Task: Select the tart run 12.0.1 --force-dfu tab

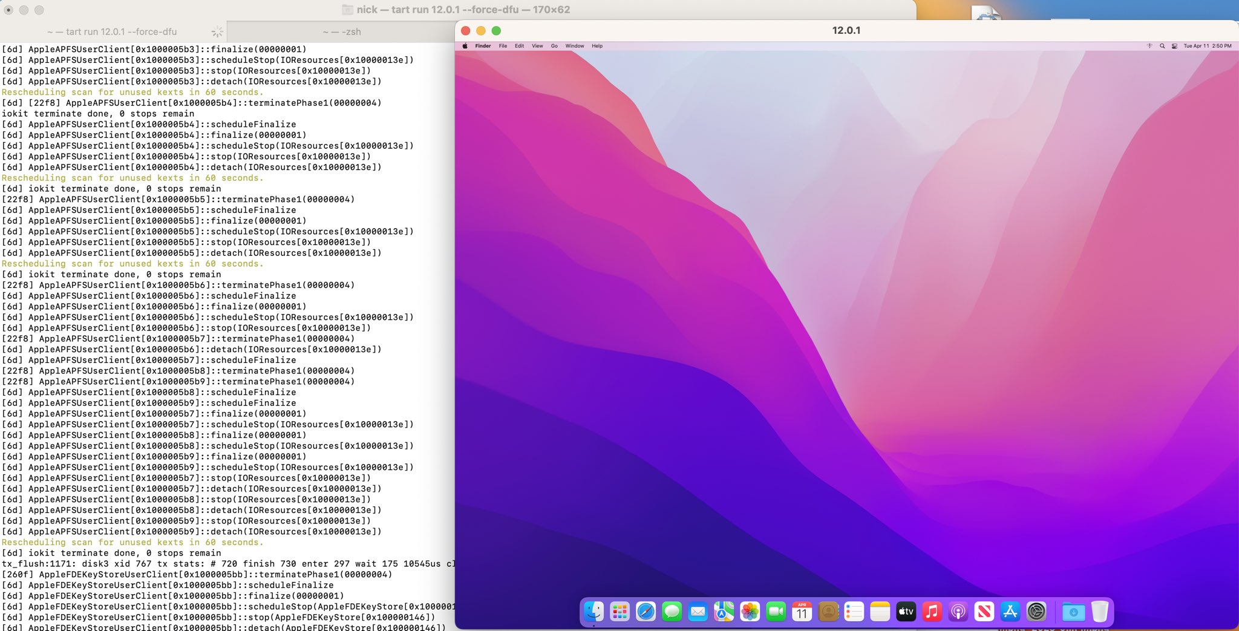Action: click(113, 31)
